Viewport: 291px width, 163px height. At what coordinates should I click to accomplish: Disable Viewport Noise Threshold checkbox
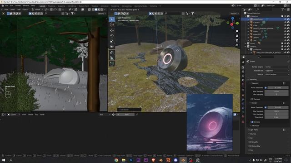266,88
